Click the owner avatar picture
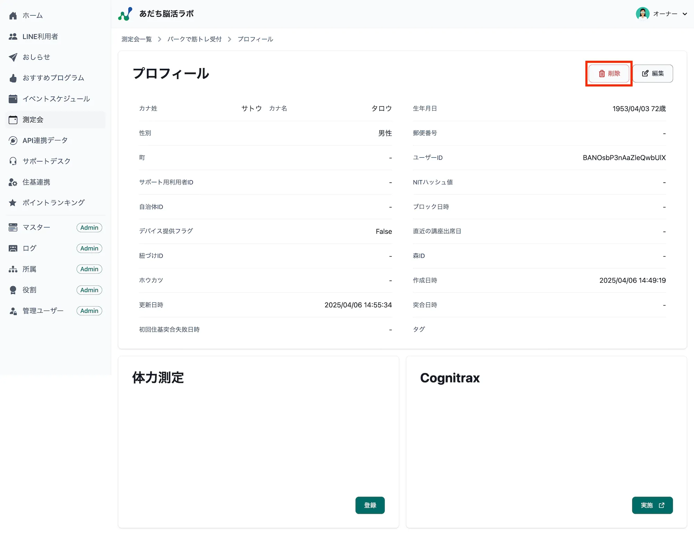This screenshot has width=694, height=535. (x=642, y=14)
